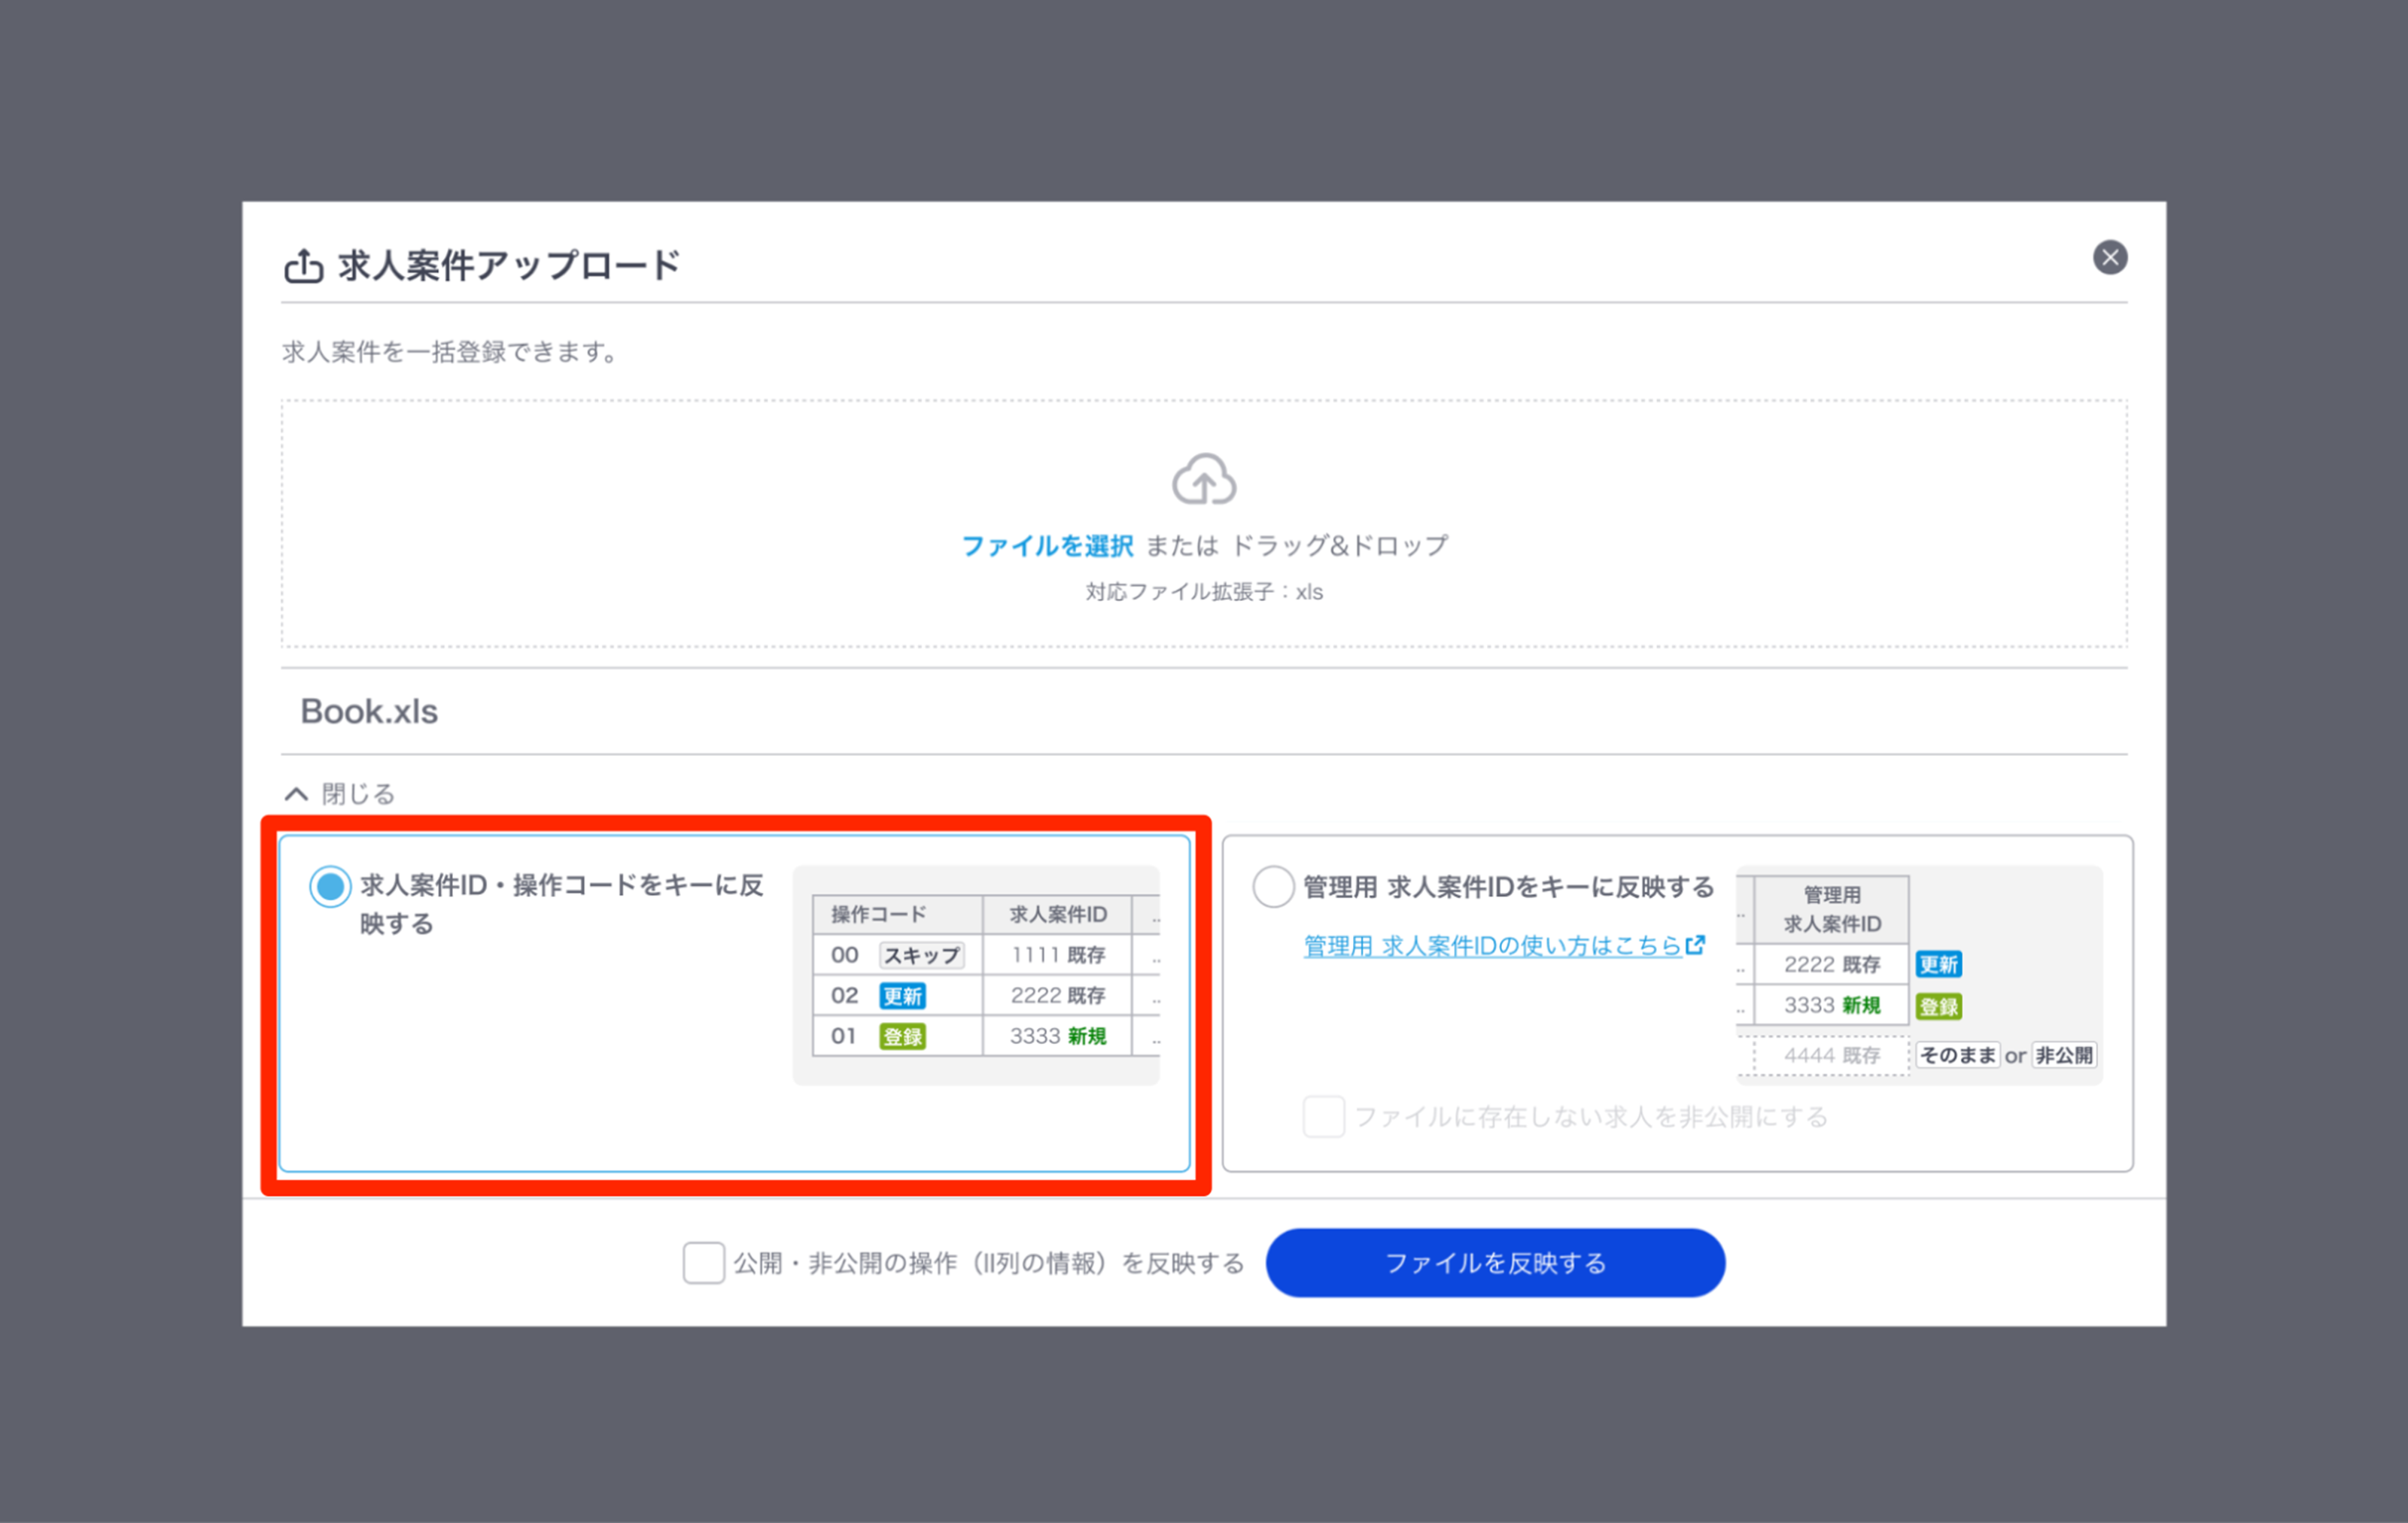The height and width of the screenshot is (1523, 2408).
Task: Click the upload icon beside the dialog title
Action: coord(303,265)
